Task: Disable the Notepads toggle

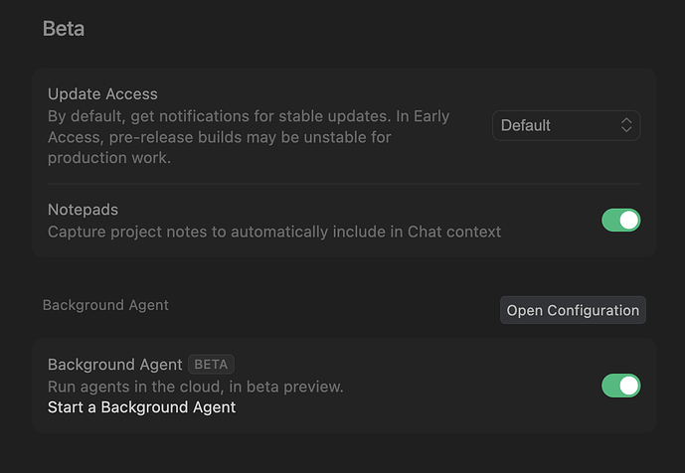Action: (620, 220)
